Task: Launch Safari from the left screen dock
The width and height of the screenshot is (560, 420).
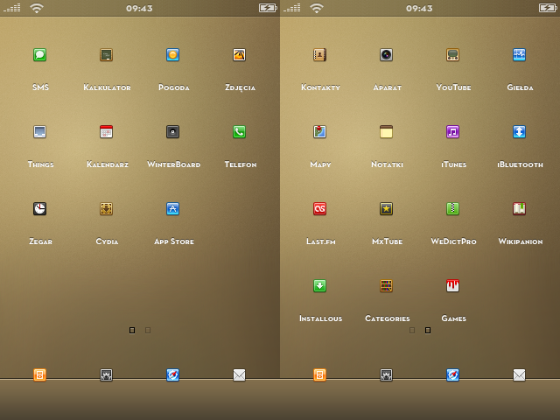Action: click(x=173, y=375)
